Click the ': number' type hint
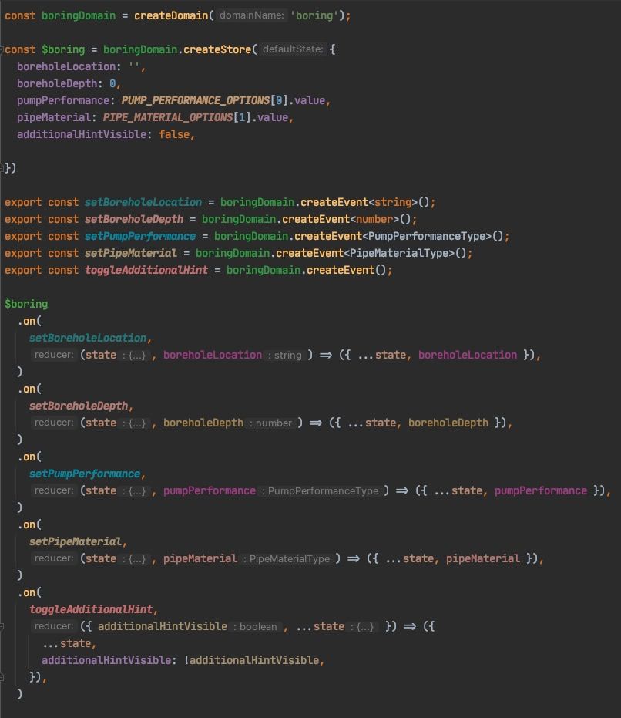This screenshot has width=621, height=718. tap(270, 423)
